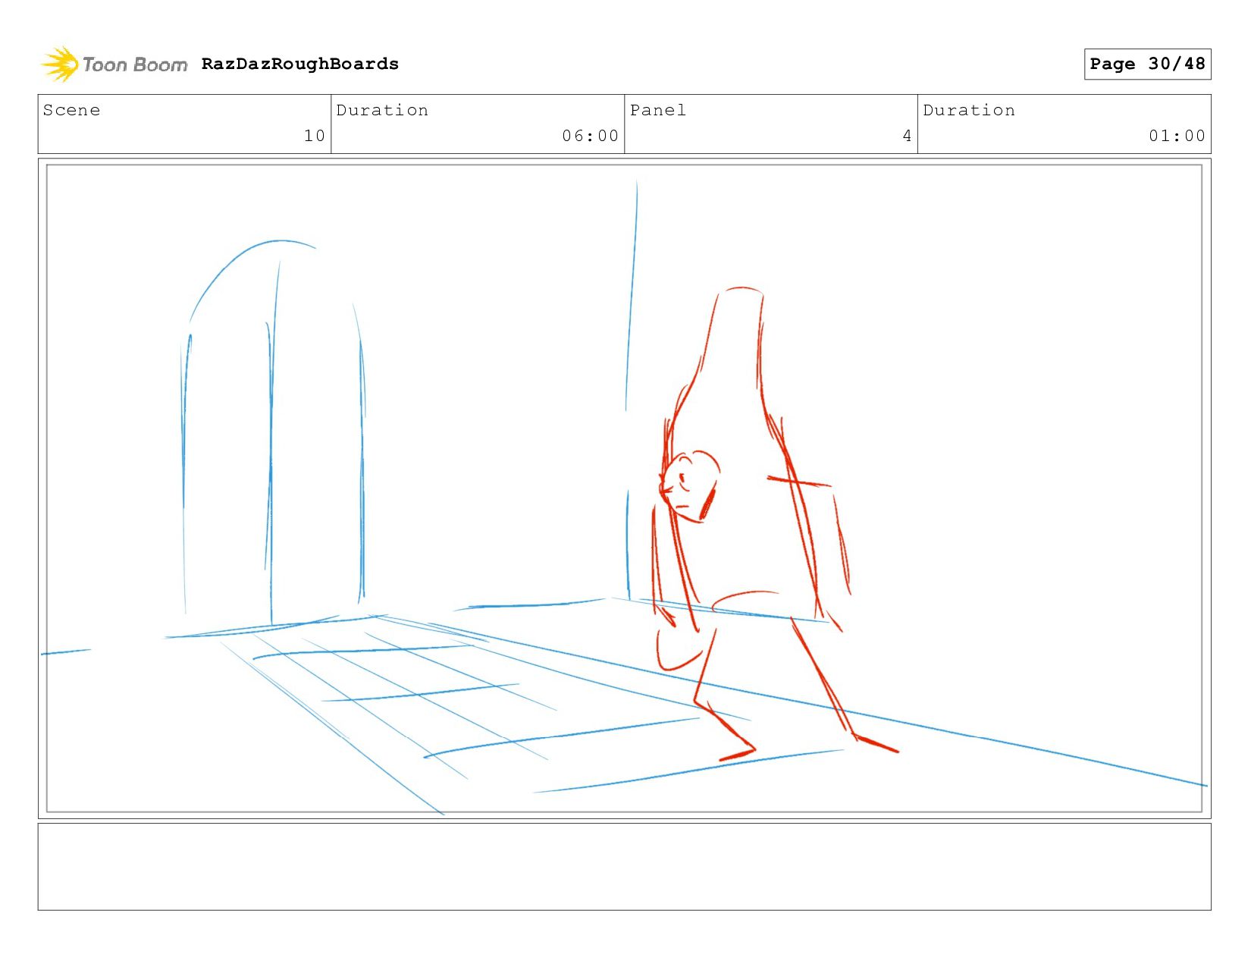
Task: Click the Toon Boom logo
Action: [114, 64]
